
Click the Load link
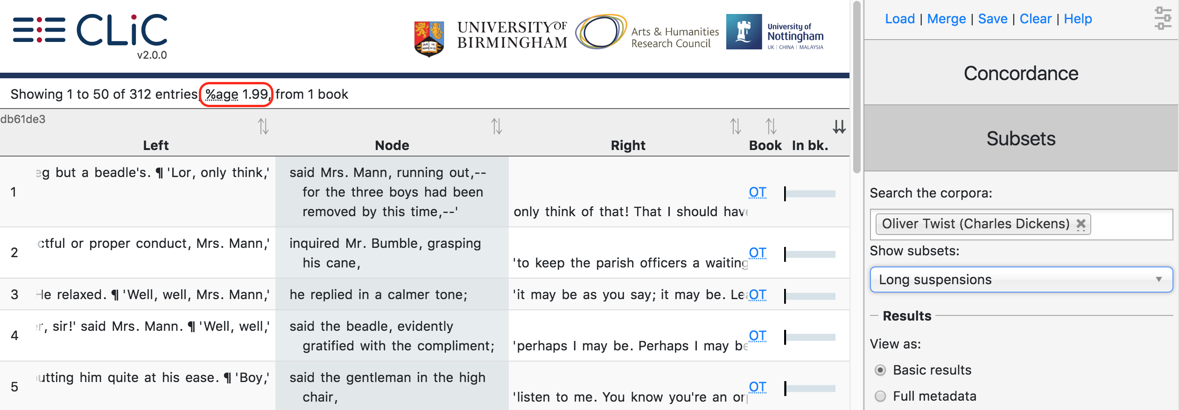pos(900,19)
